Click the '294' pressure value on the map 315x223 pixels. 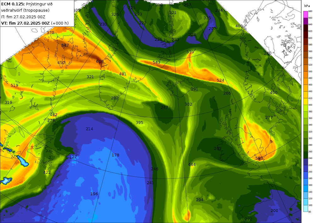200,200
